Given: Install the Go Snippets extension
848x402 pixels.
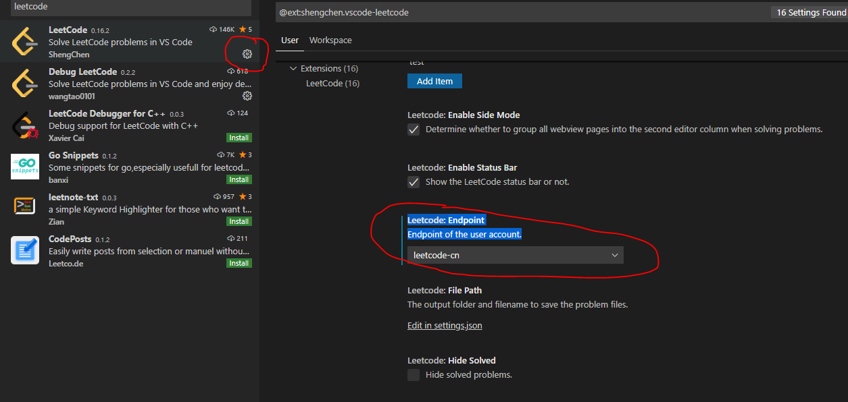Looking at the screenshot, I should [239, 179].
